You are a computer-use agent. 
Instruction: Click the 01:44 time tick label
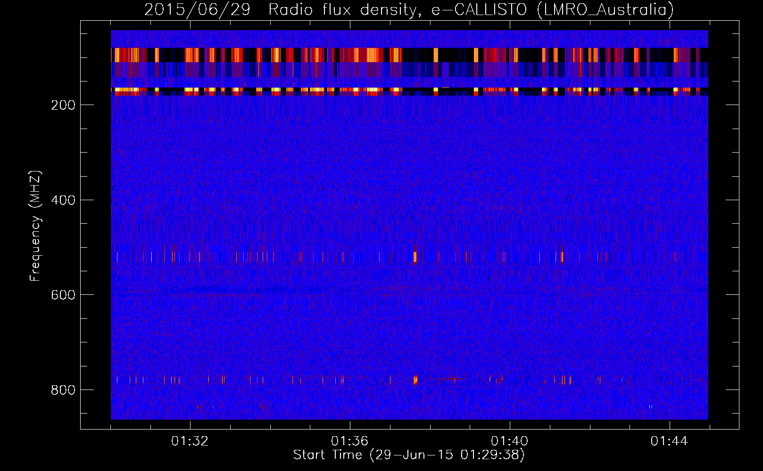670,441
